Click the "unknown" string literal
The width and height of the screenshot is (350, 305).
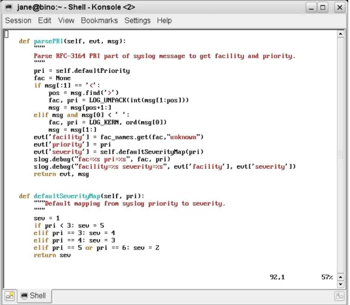point(183,137)
